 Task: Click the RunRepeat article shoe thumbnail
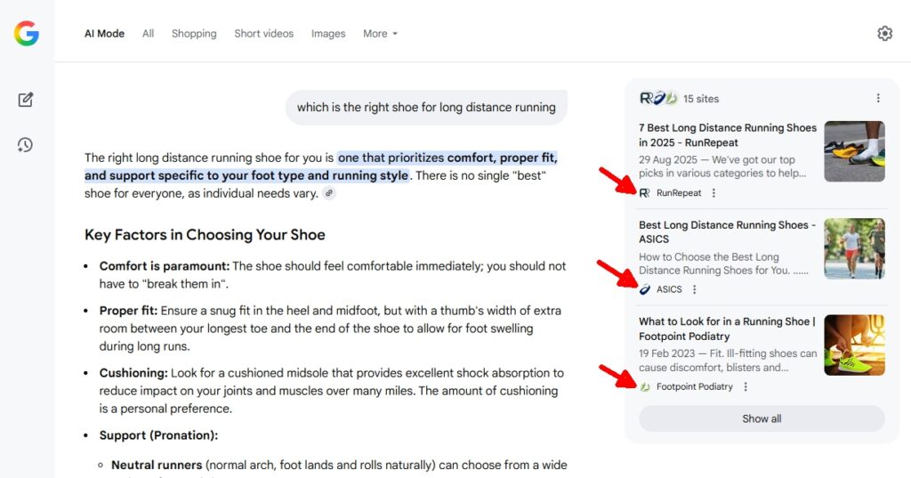pos(854,151)
